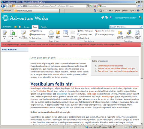Open Edit Properties in the ribbon
Screen dimensions: 144x129
(x=23, y=34)
